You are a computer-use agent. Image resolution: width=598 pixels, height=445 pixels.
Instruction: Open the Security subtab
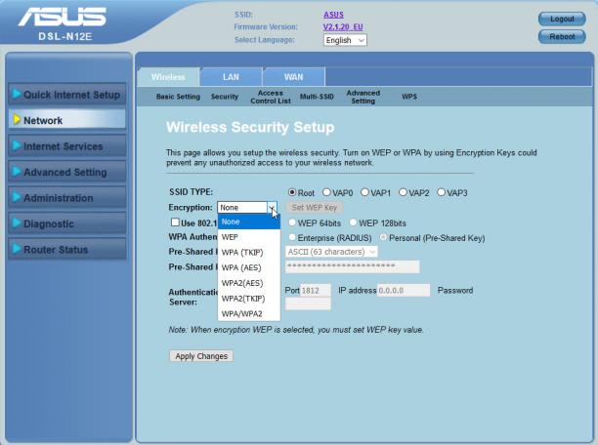225,97
